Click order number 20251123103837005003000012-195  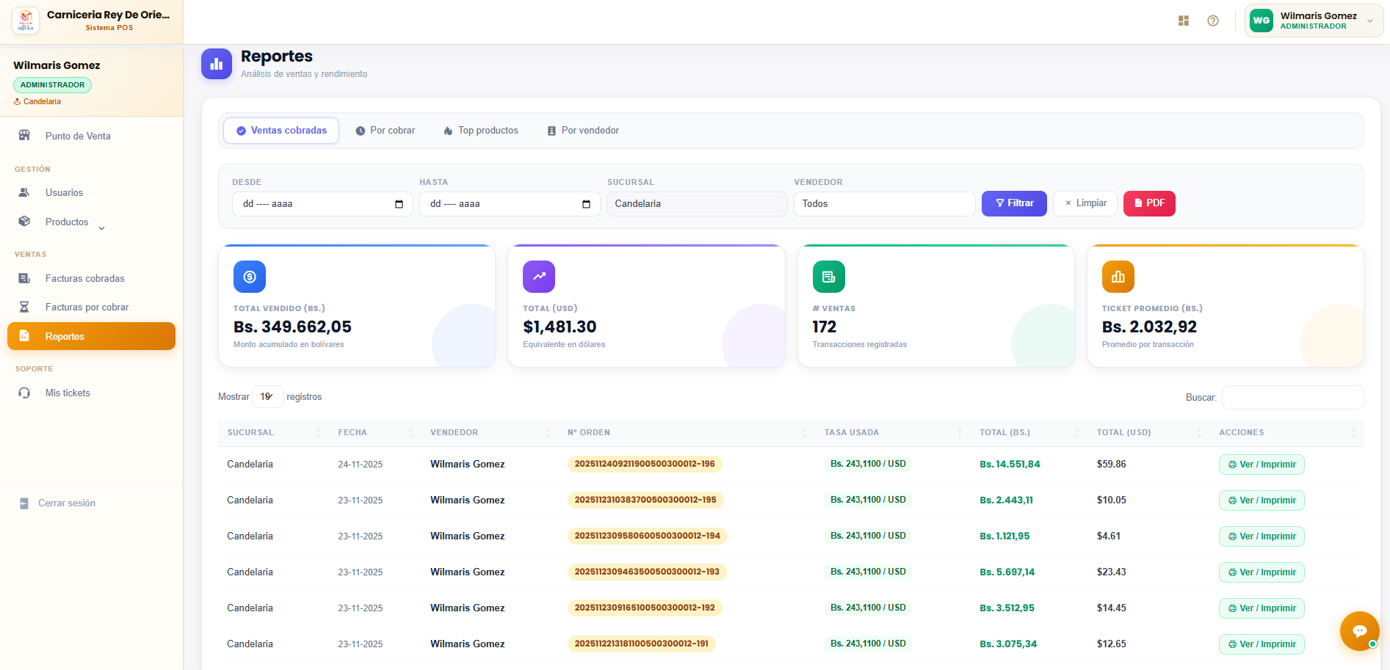click(645, 500)
